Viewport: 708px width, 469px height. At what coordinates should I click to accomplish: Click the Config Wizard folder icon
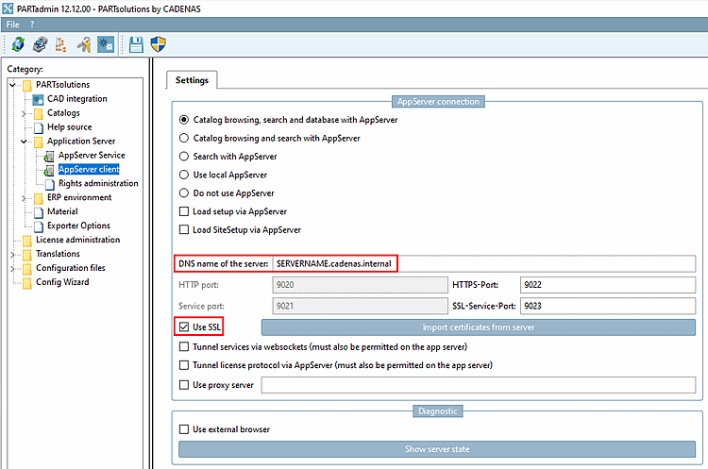pos(27,282)
